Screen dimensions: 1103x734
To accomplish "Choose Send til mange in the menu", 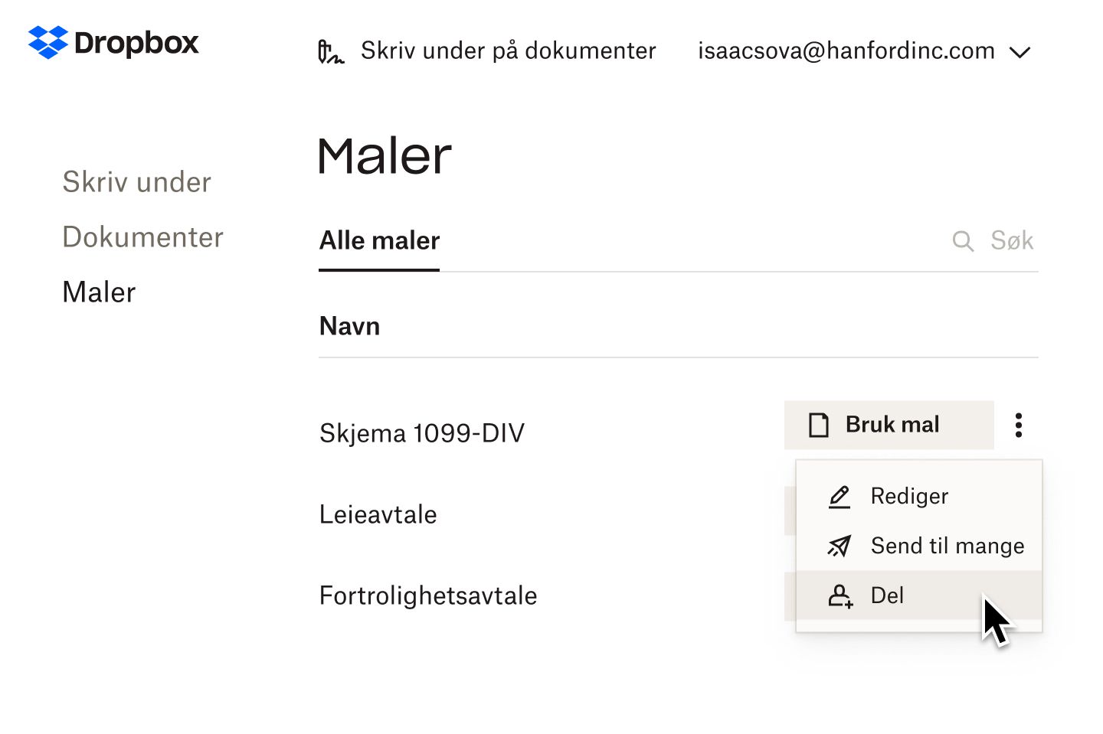I will [x=948, y=546].
